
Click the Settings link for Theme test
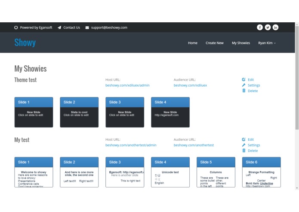pyautogui.click(x=254, y=85)
